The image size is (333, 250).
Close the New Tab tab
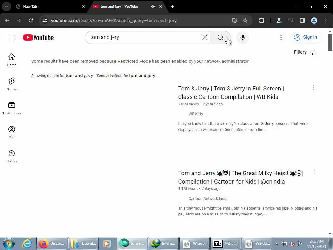click(83, 7)
